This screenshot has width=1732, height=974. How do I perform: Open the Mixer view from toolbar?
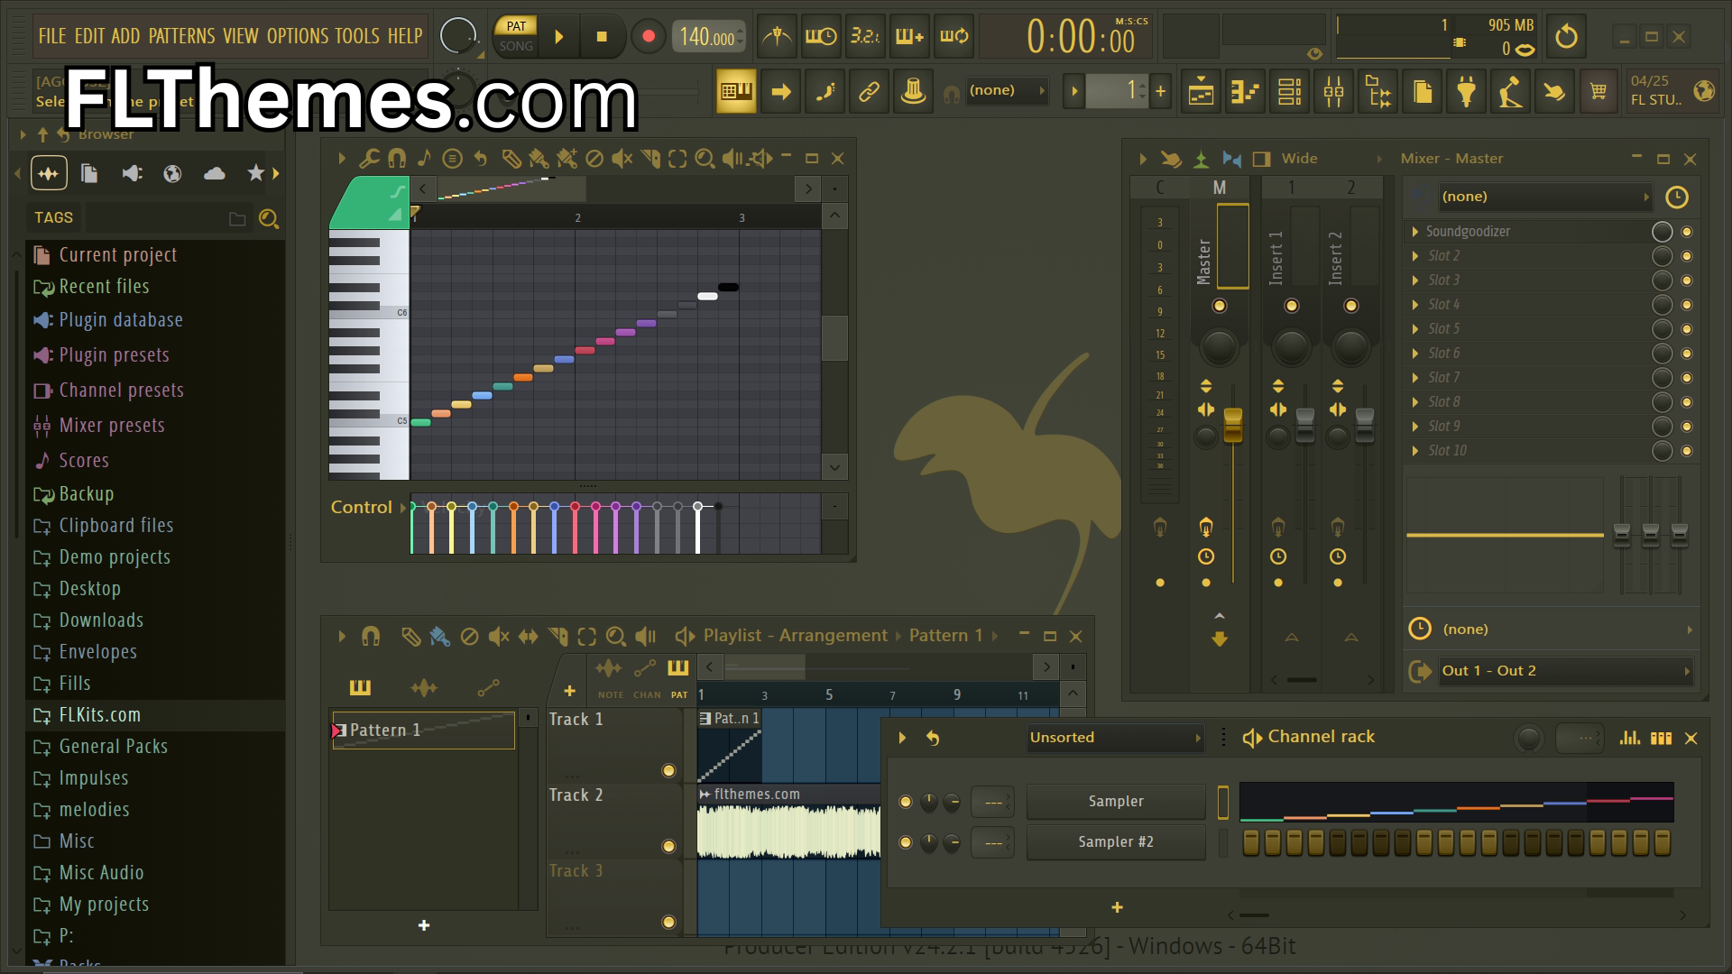(1333, 91)
